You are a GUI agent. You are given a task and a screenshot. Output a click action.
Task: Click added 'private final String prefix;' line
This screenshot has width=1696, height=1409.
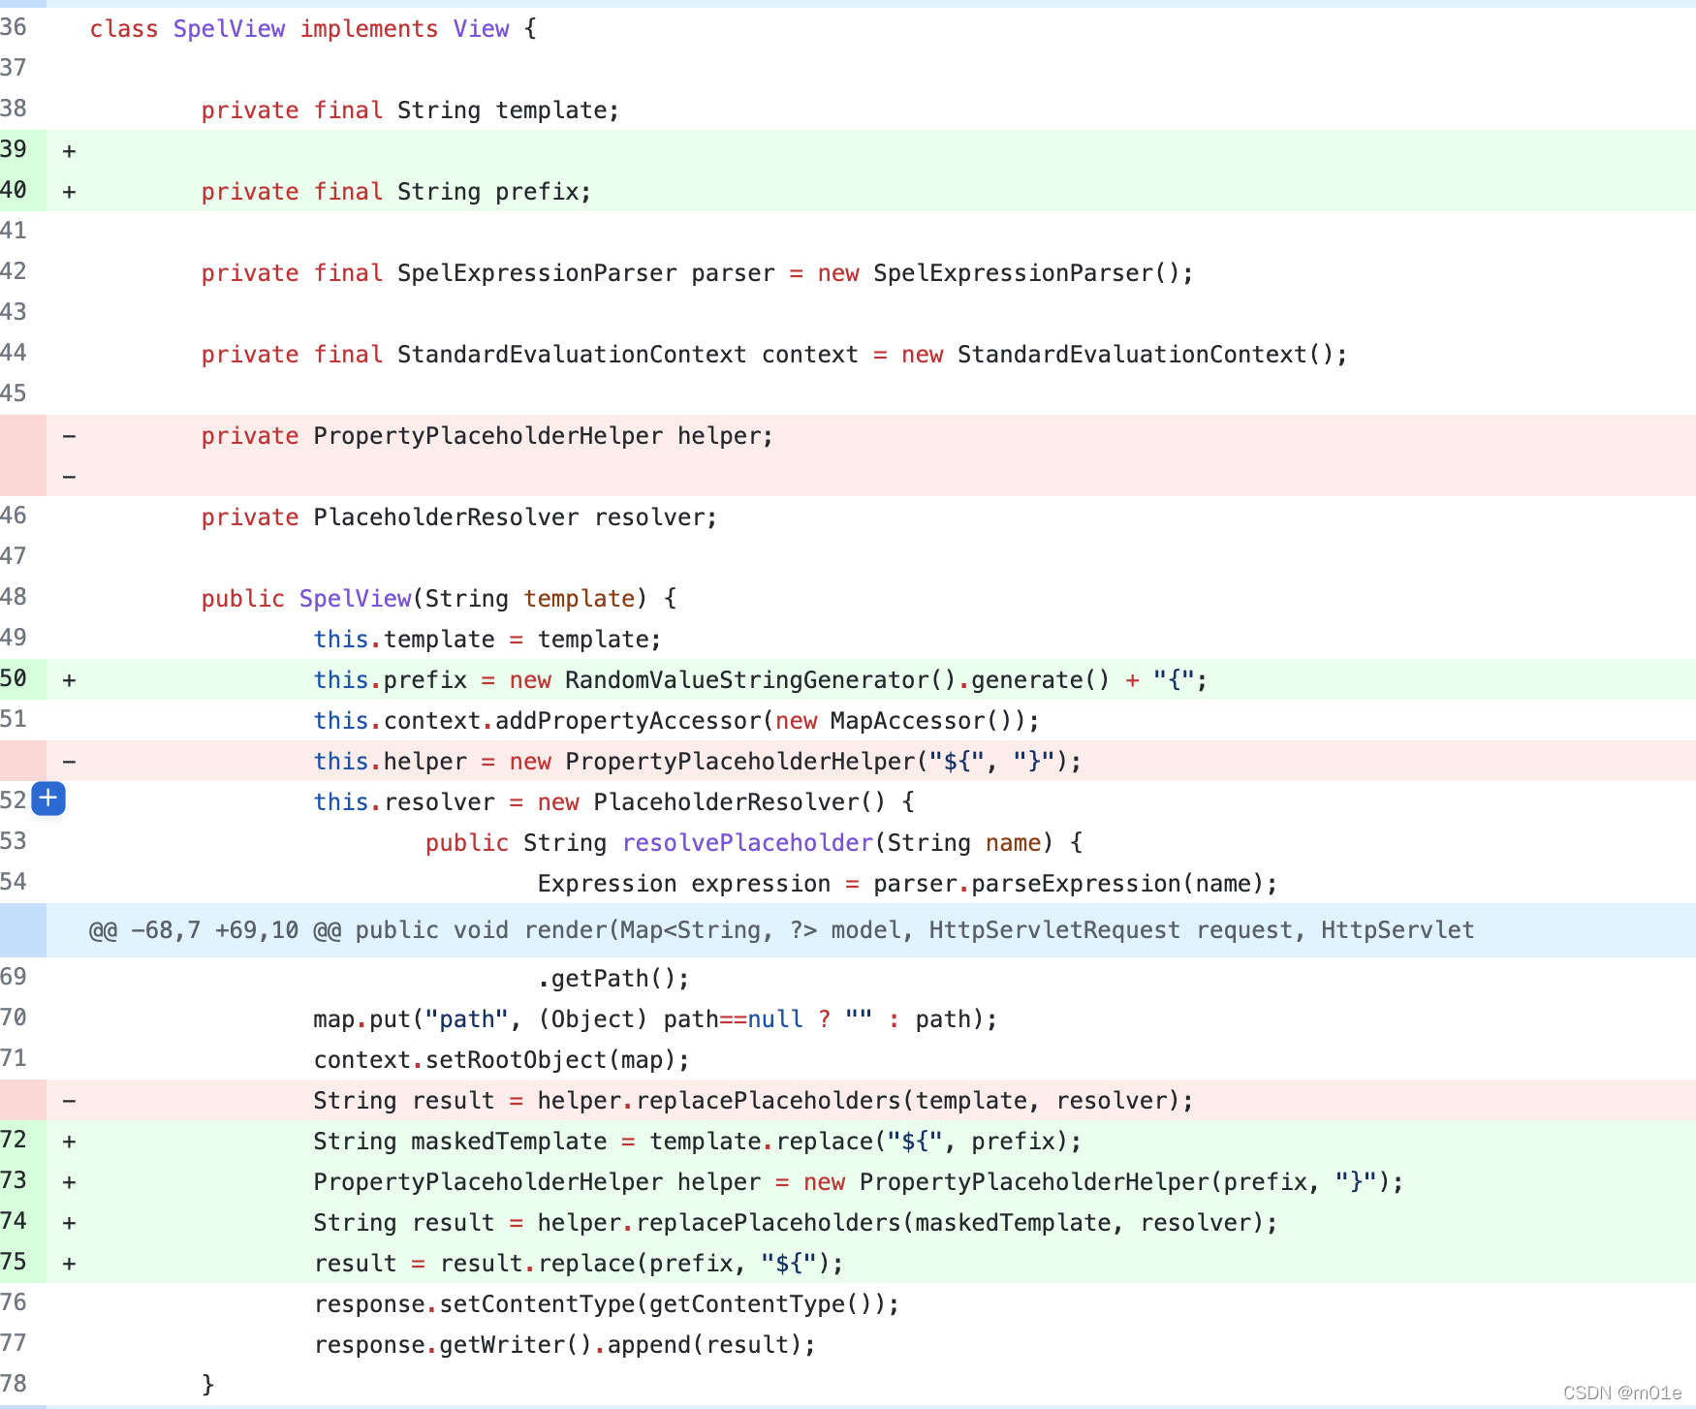[396, 192]
